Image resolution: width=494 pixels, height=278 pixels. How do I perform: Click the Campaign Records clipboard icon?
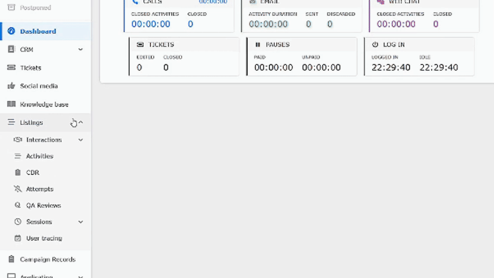click(11, 259)
